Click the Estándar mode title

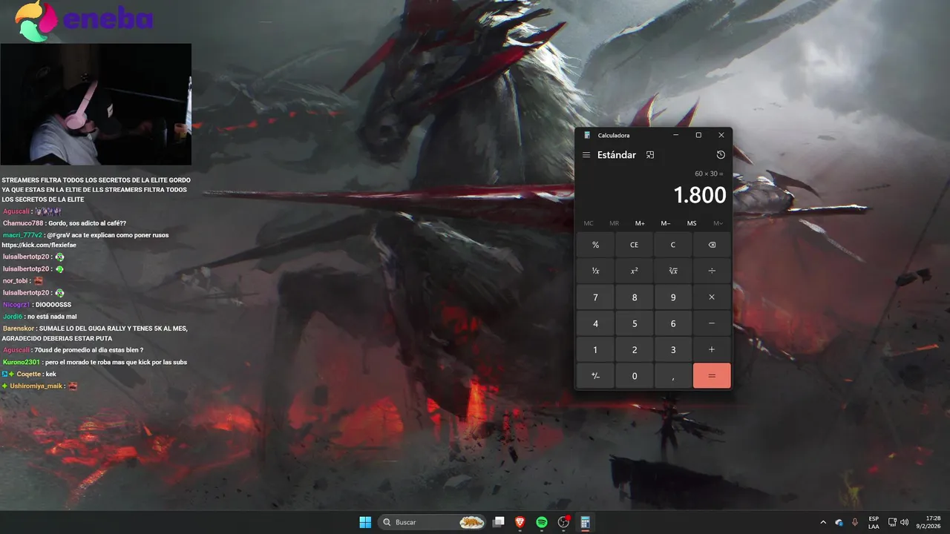tap(617, 155)
